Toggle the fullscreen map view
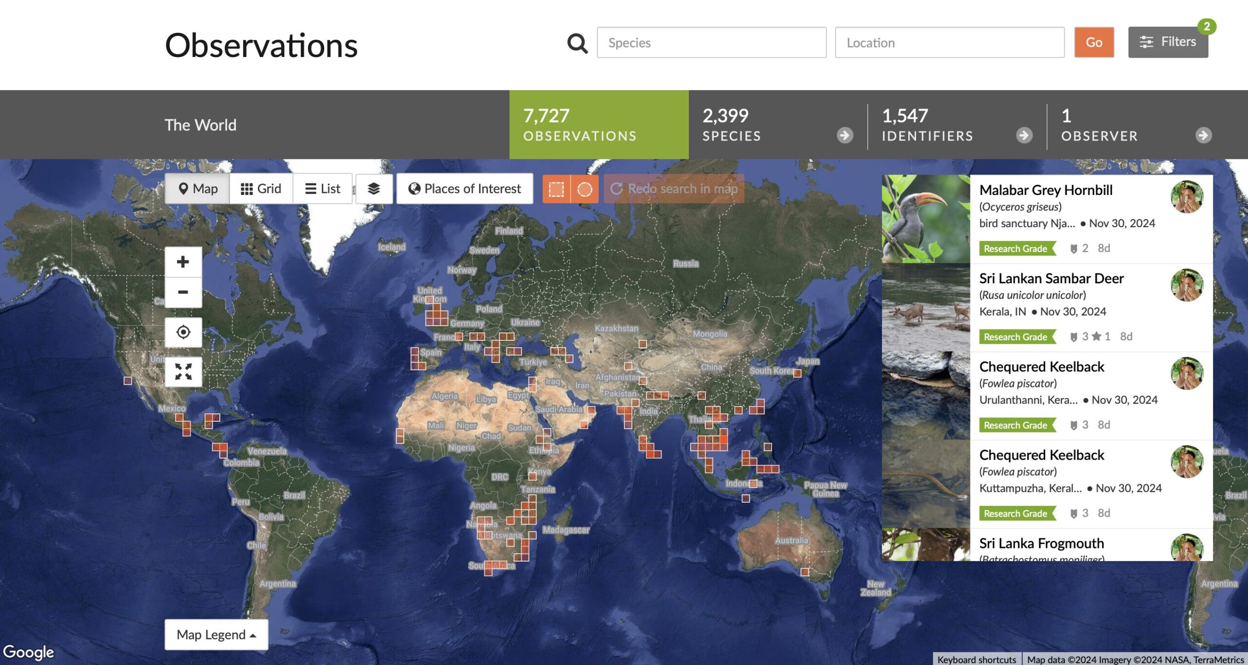This screenshot has width=1248, height=665. pyautogui.click(x=182, y=372)
